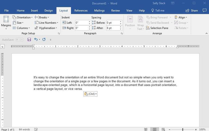Viewport: 209px width, 131px height.
Task: Click the Tell me search box
Action: pos(158,11)
